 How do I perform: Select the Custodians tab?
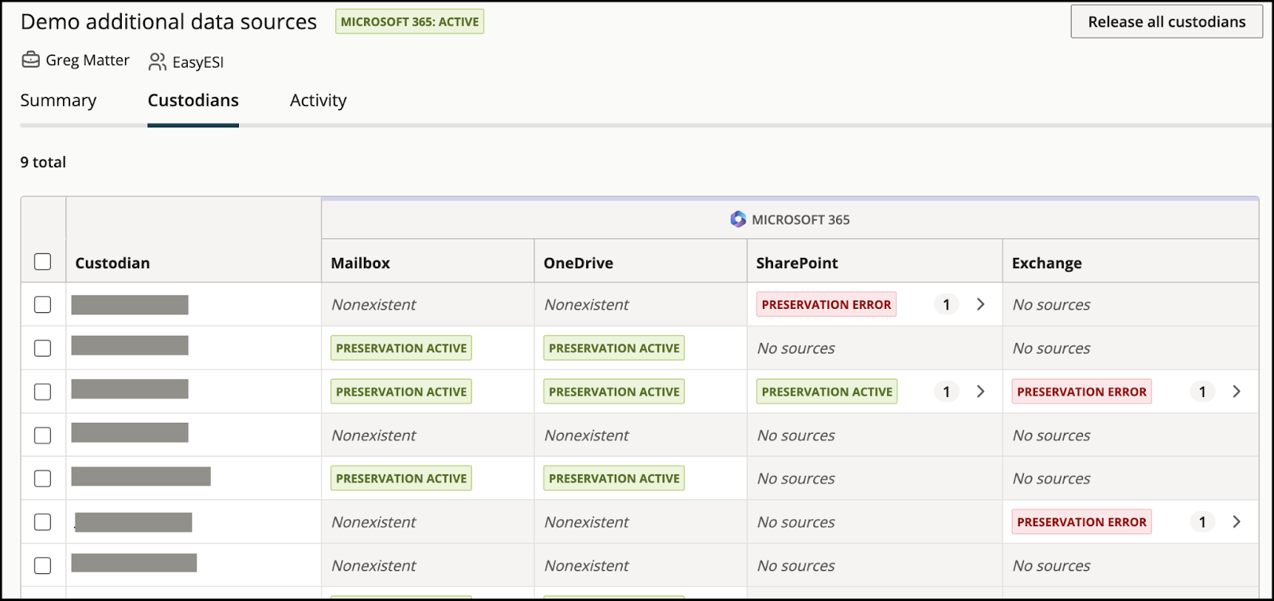point(193,100)
